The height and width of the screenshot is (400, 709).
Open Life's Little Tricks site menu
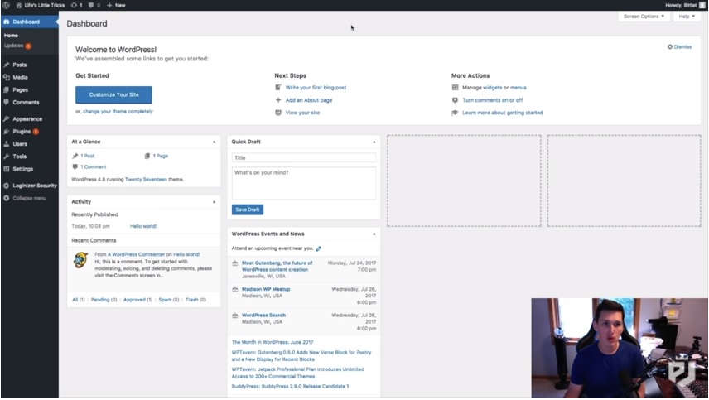40,5
